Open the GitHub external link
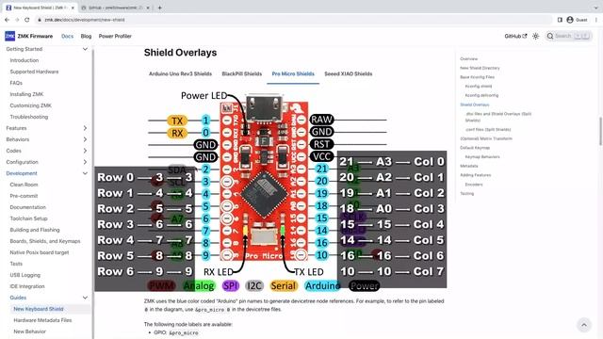The image size is (603, 339). 515,36
